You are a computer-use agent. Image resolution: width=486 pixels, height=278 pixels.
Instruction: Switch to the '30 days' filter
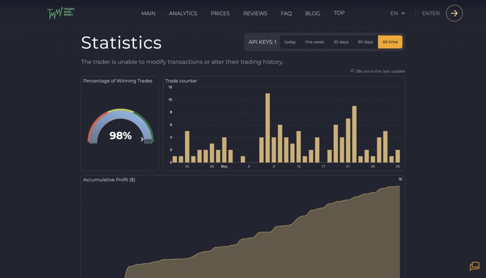pyautogui.click(x=341, y=42)
